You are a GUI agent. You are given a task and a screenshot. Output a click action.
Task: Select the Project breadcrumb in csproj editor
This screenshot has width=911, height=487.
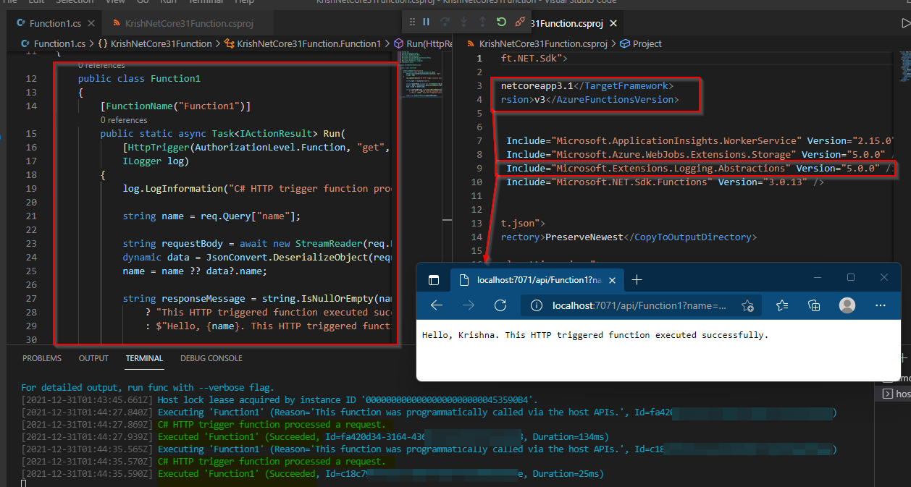point(647,43)
